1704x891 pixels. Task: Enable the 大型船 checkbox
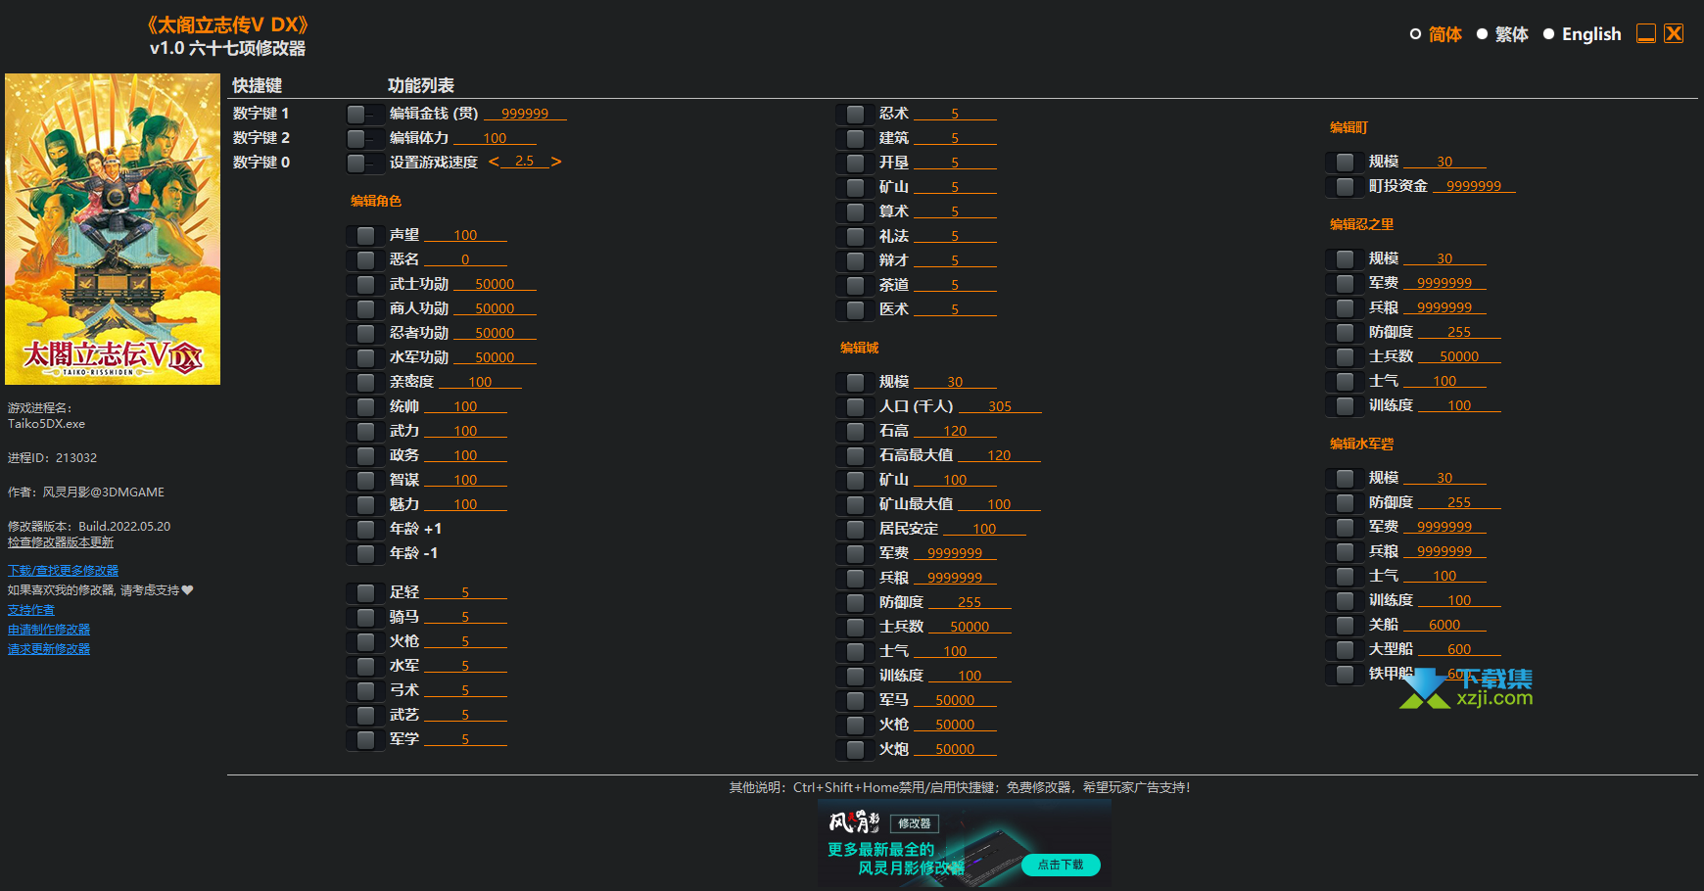click(1344, 649)
